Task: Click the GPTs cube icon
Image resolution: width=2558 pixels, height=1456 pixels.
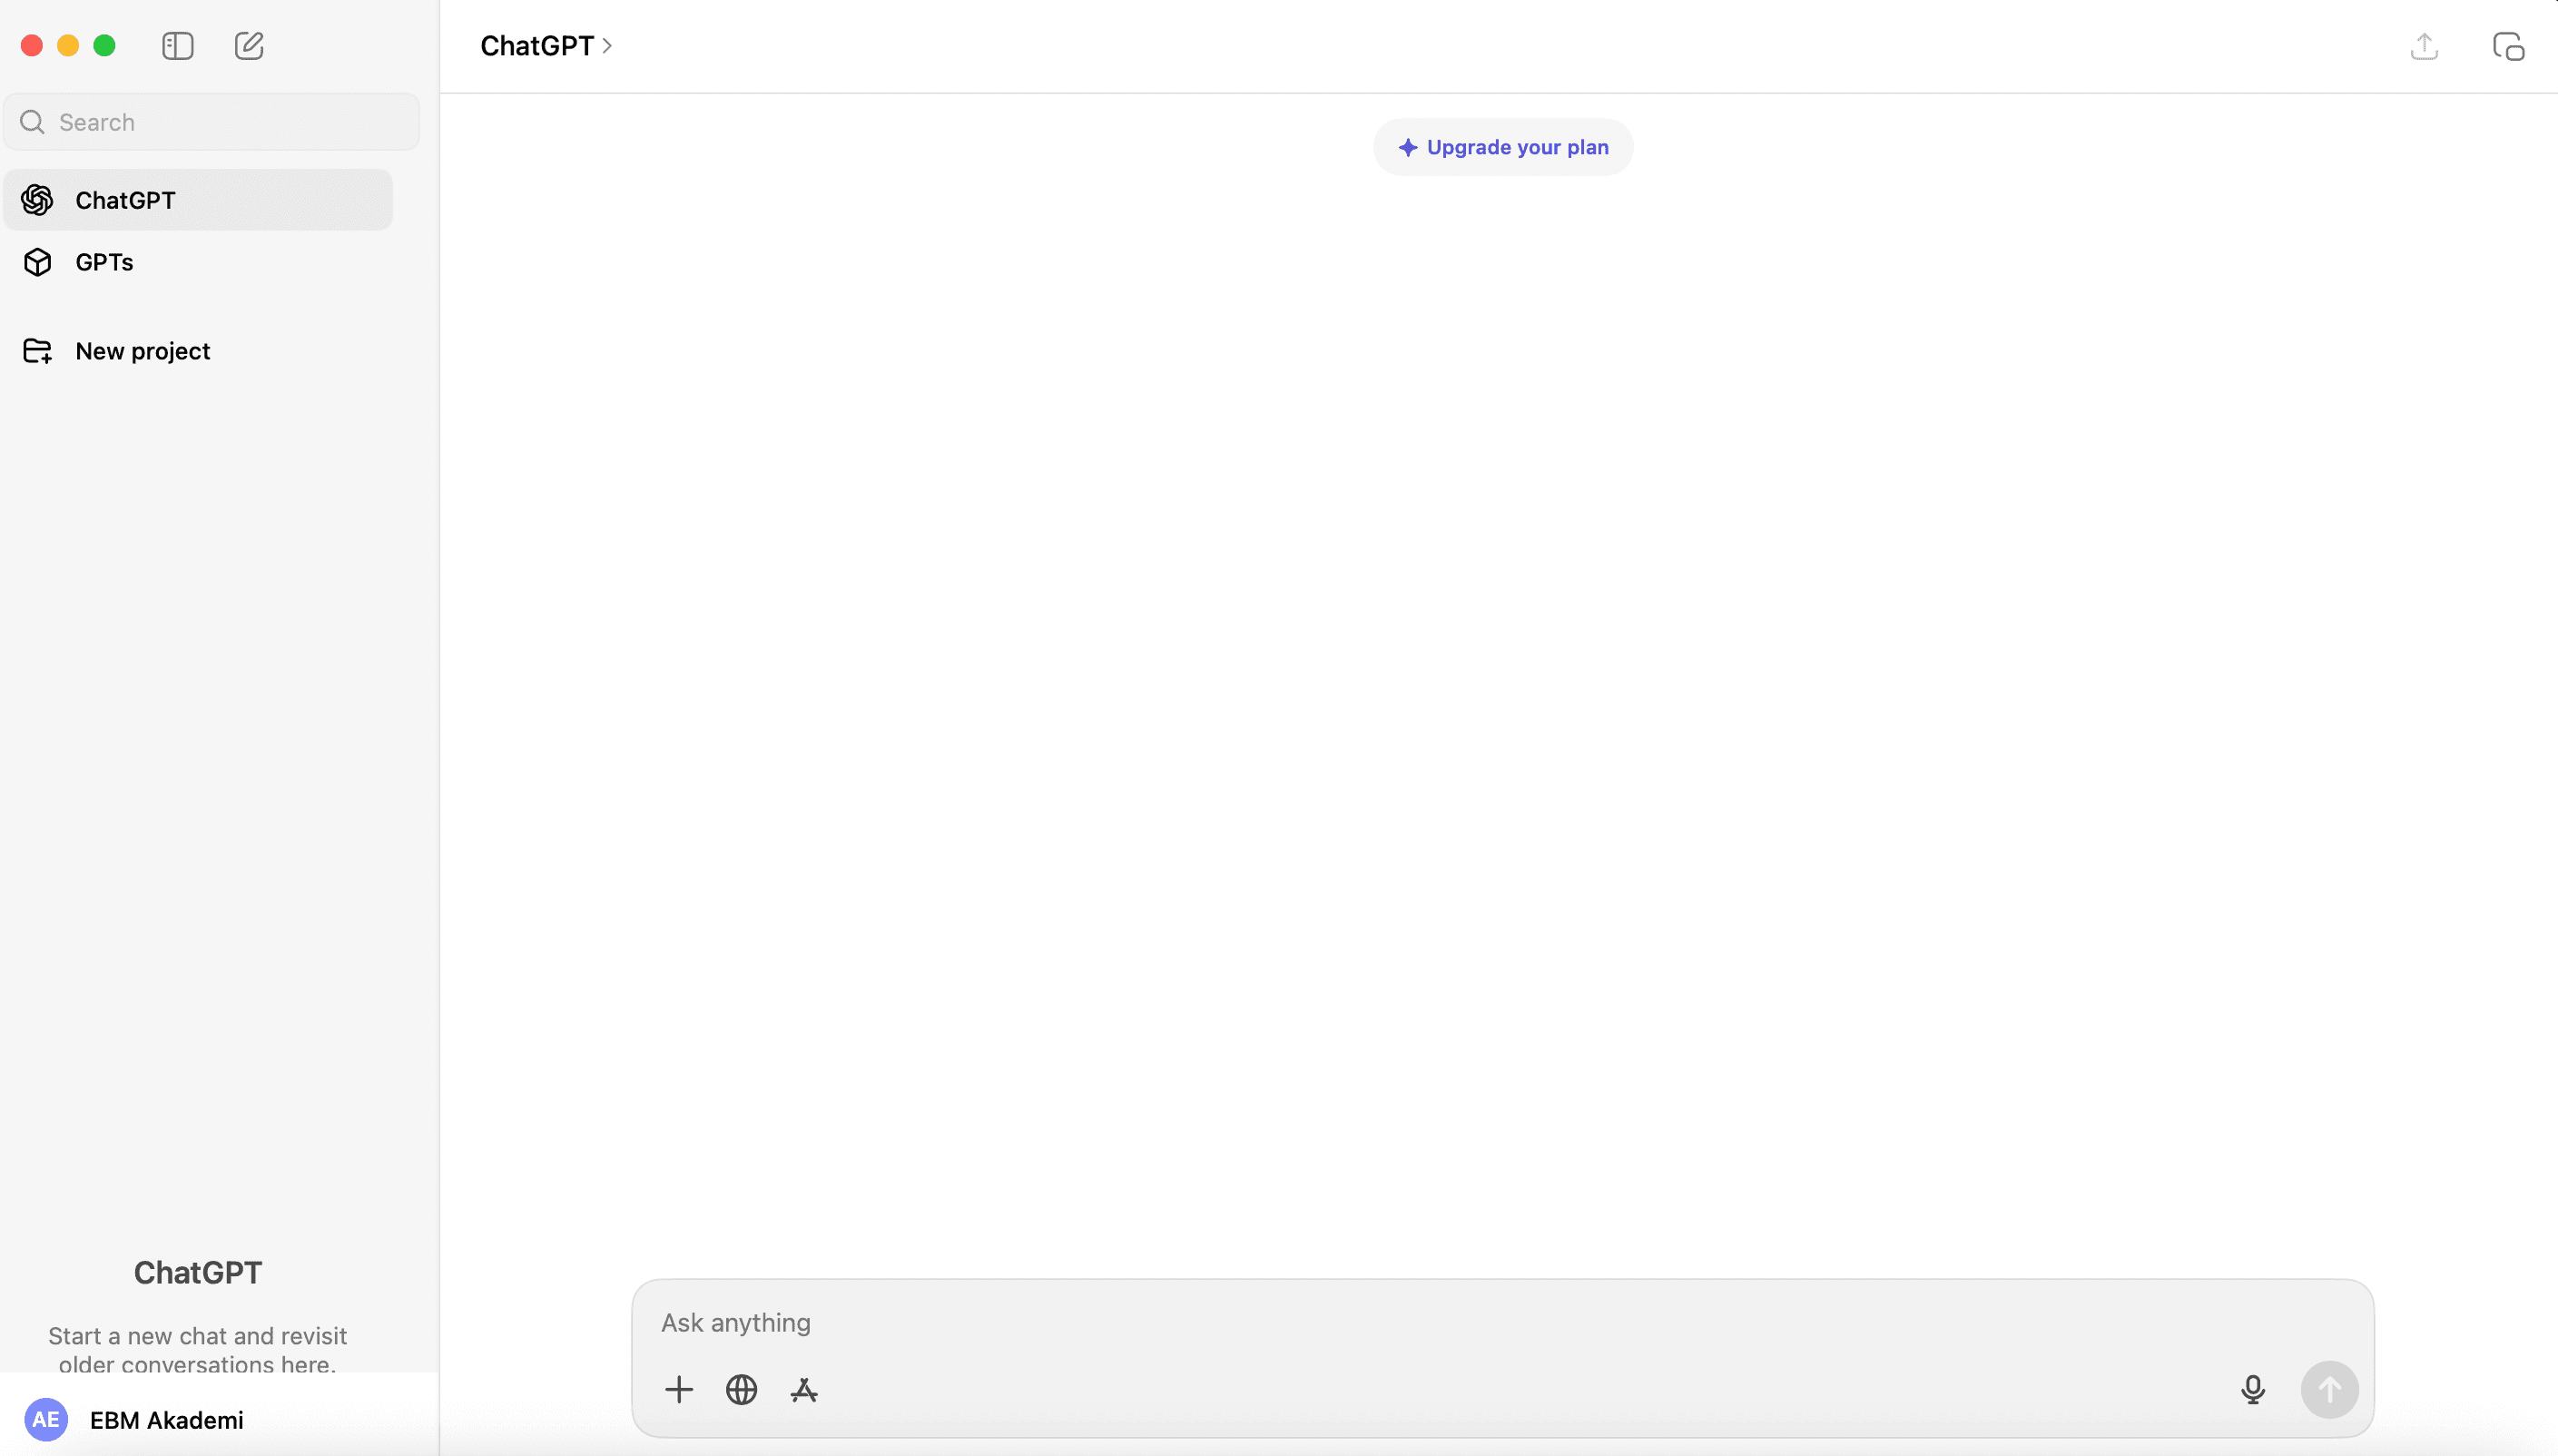Action: (37, 262)
